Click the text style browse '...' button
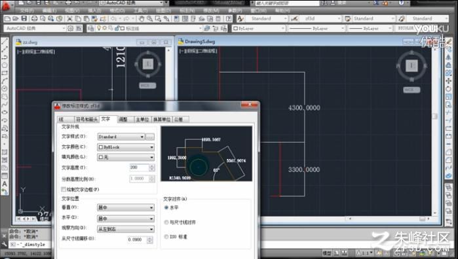Screen dimensions: 458x259 point(150,137)
